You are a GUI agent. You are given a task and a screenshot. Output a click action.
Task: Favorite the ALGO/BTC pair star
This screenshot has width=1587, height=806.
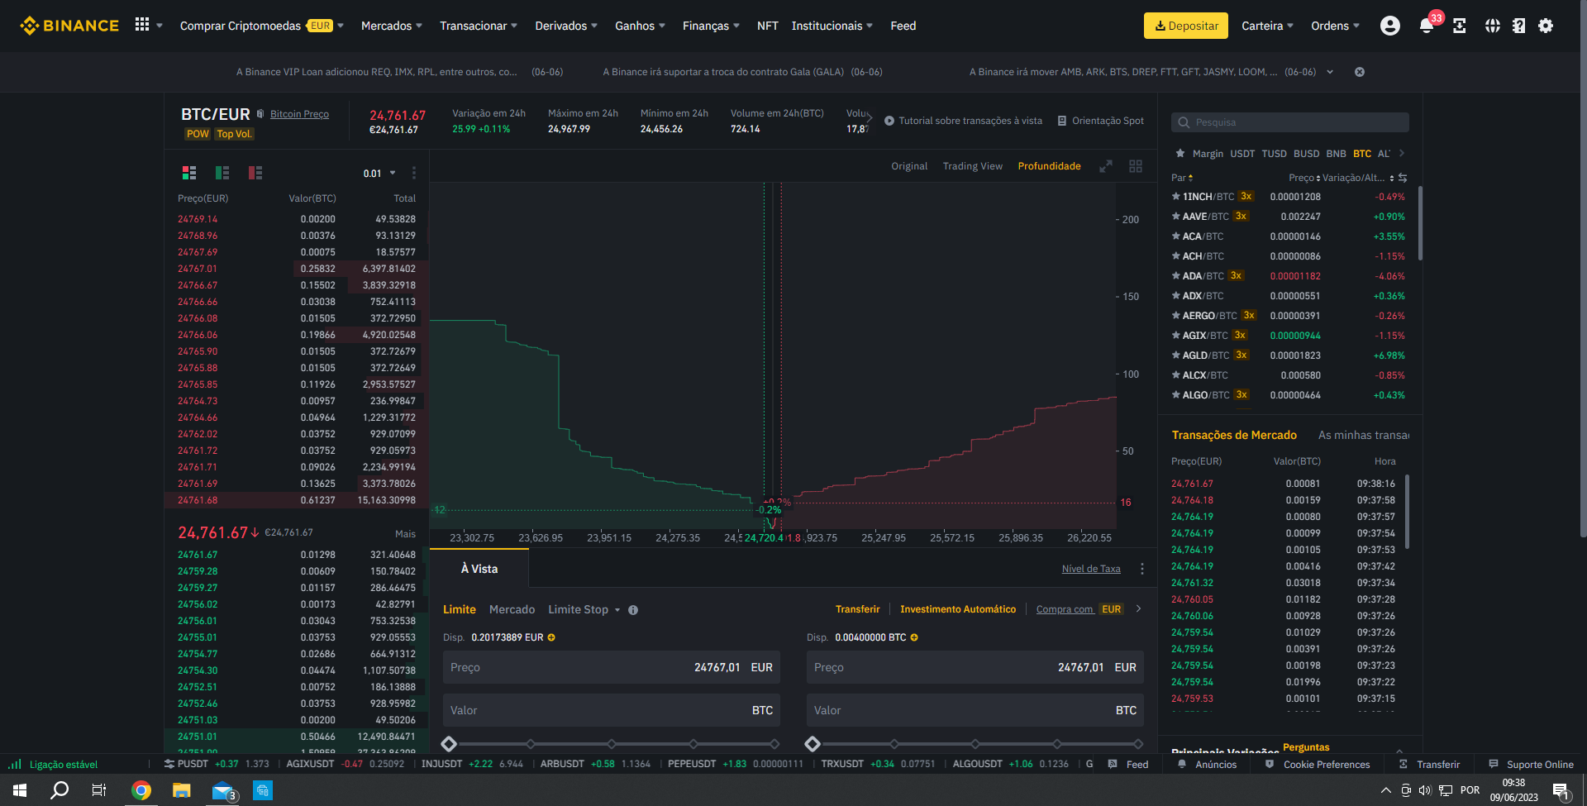pyautogui.click(x=1175, y=395)
